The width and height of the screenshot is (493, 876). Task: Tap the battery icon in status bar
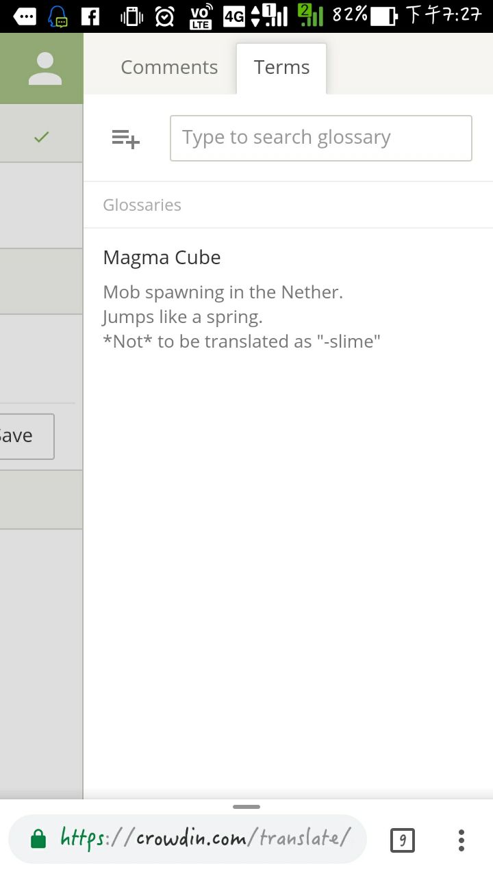coord(383,16)
